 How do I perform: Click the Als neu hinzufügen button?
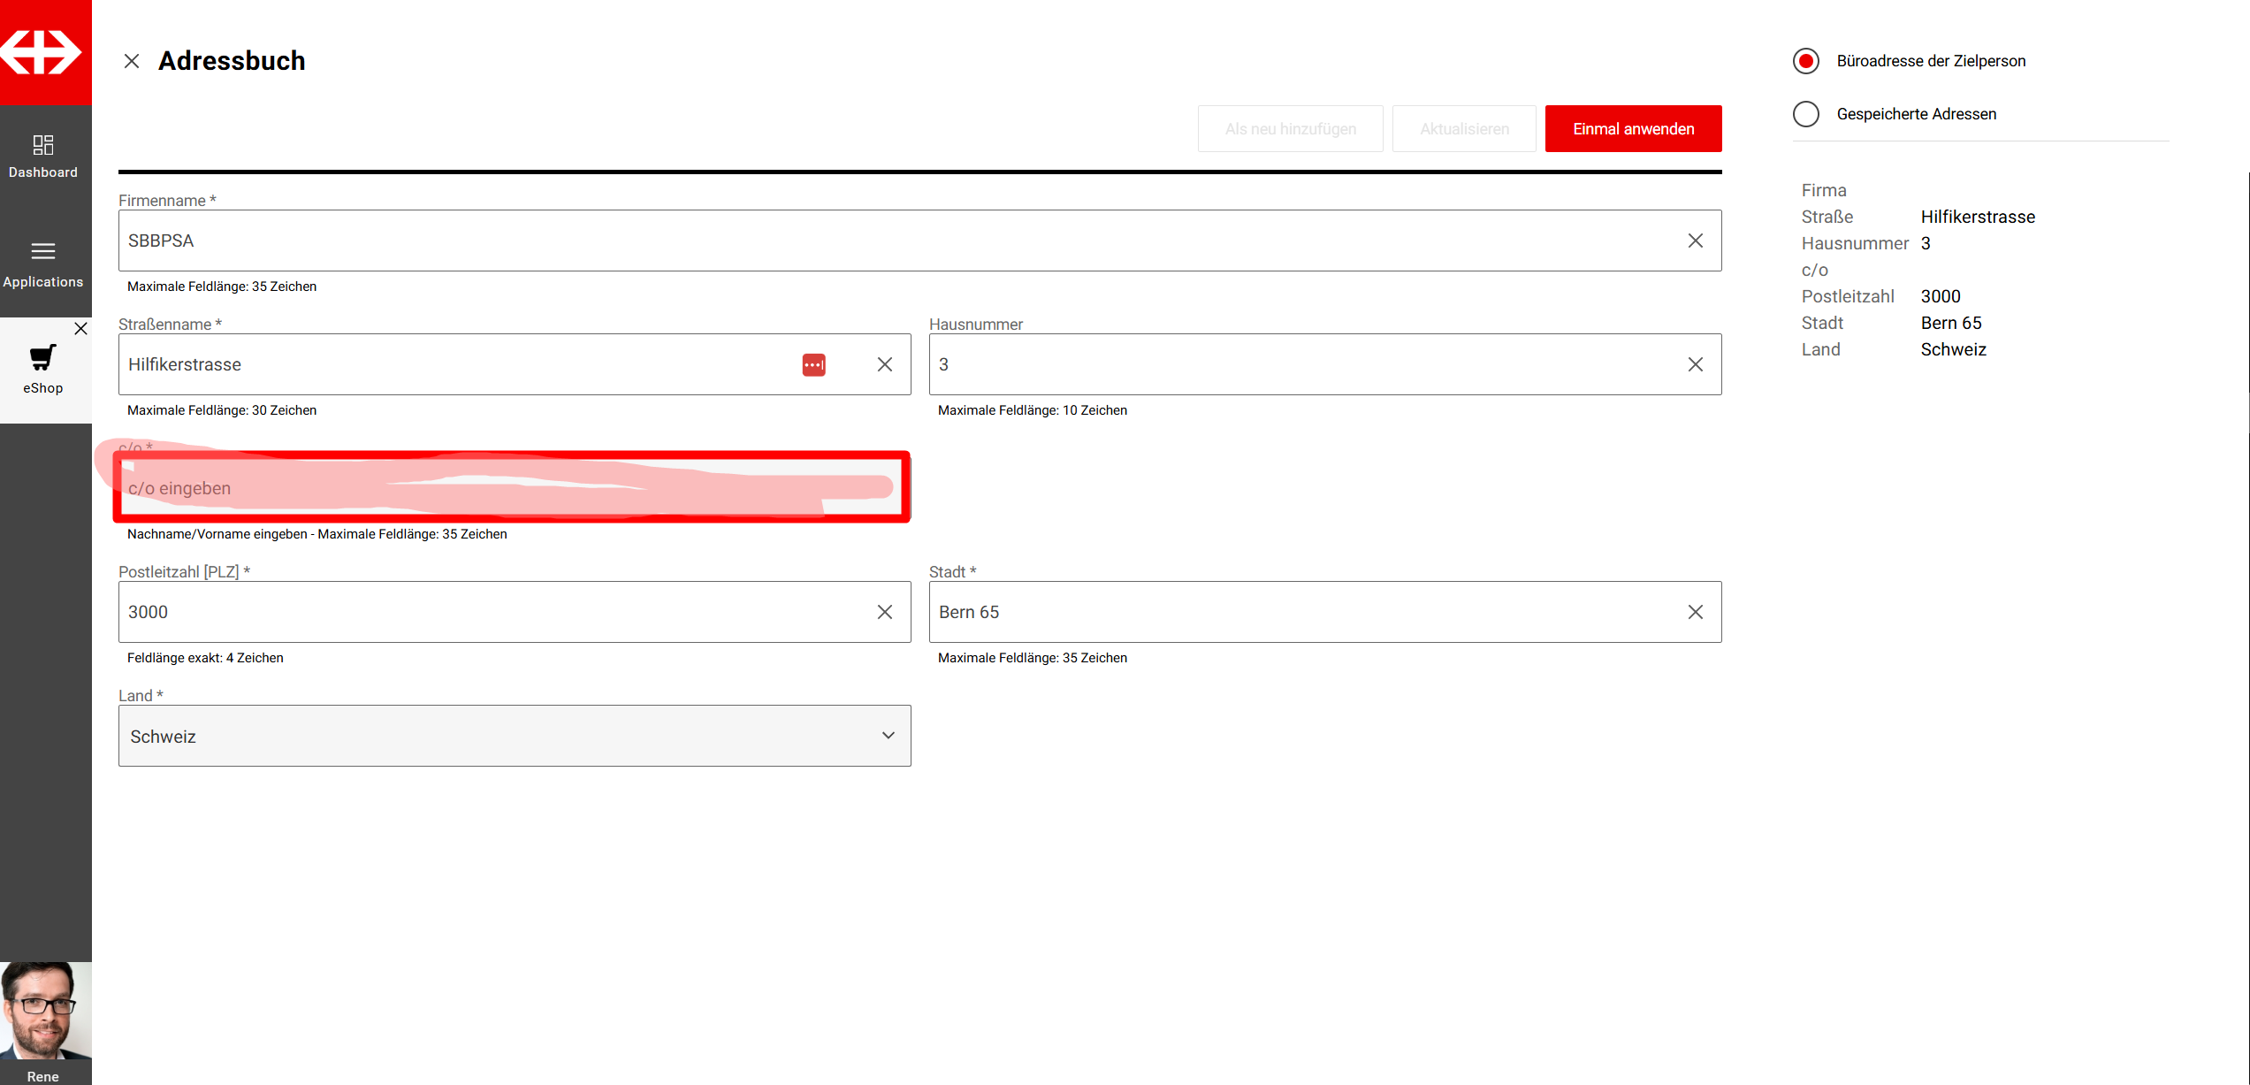click(x=1290, y=129)
